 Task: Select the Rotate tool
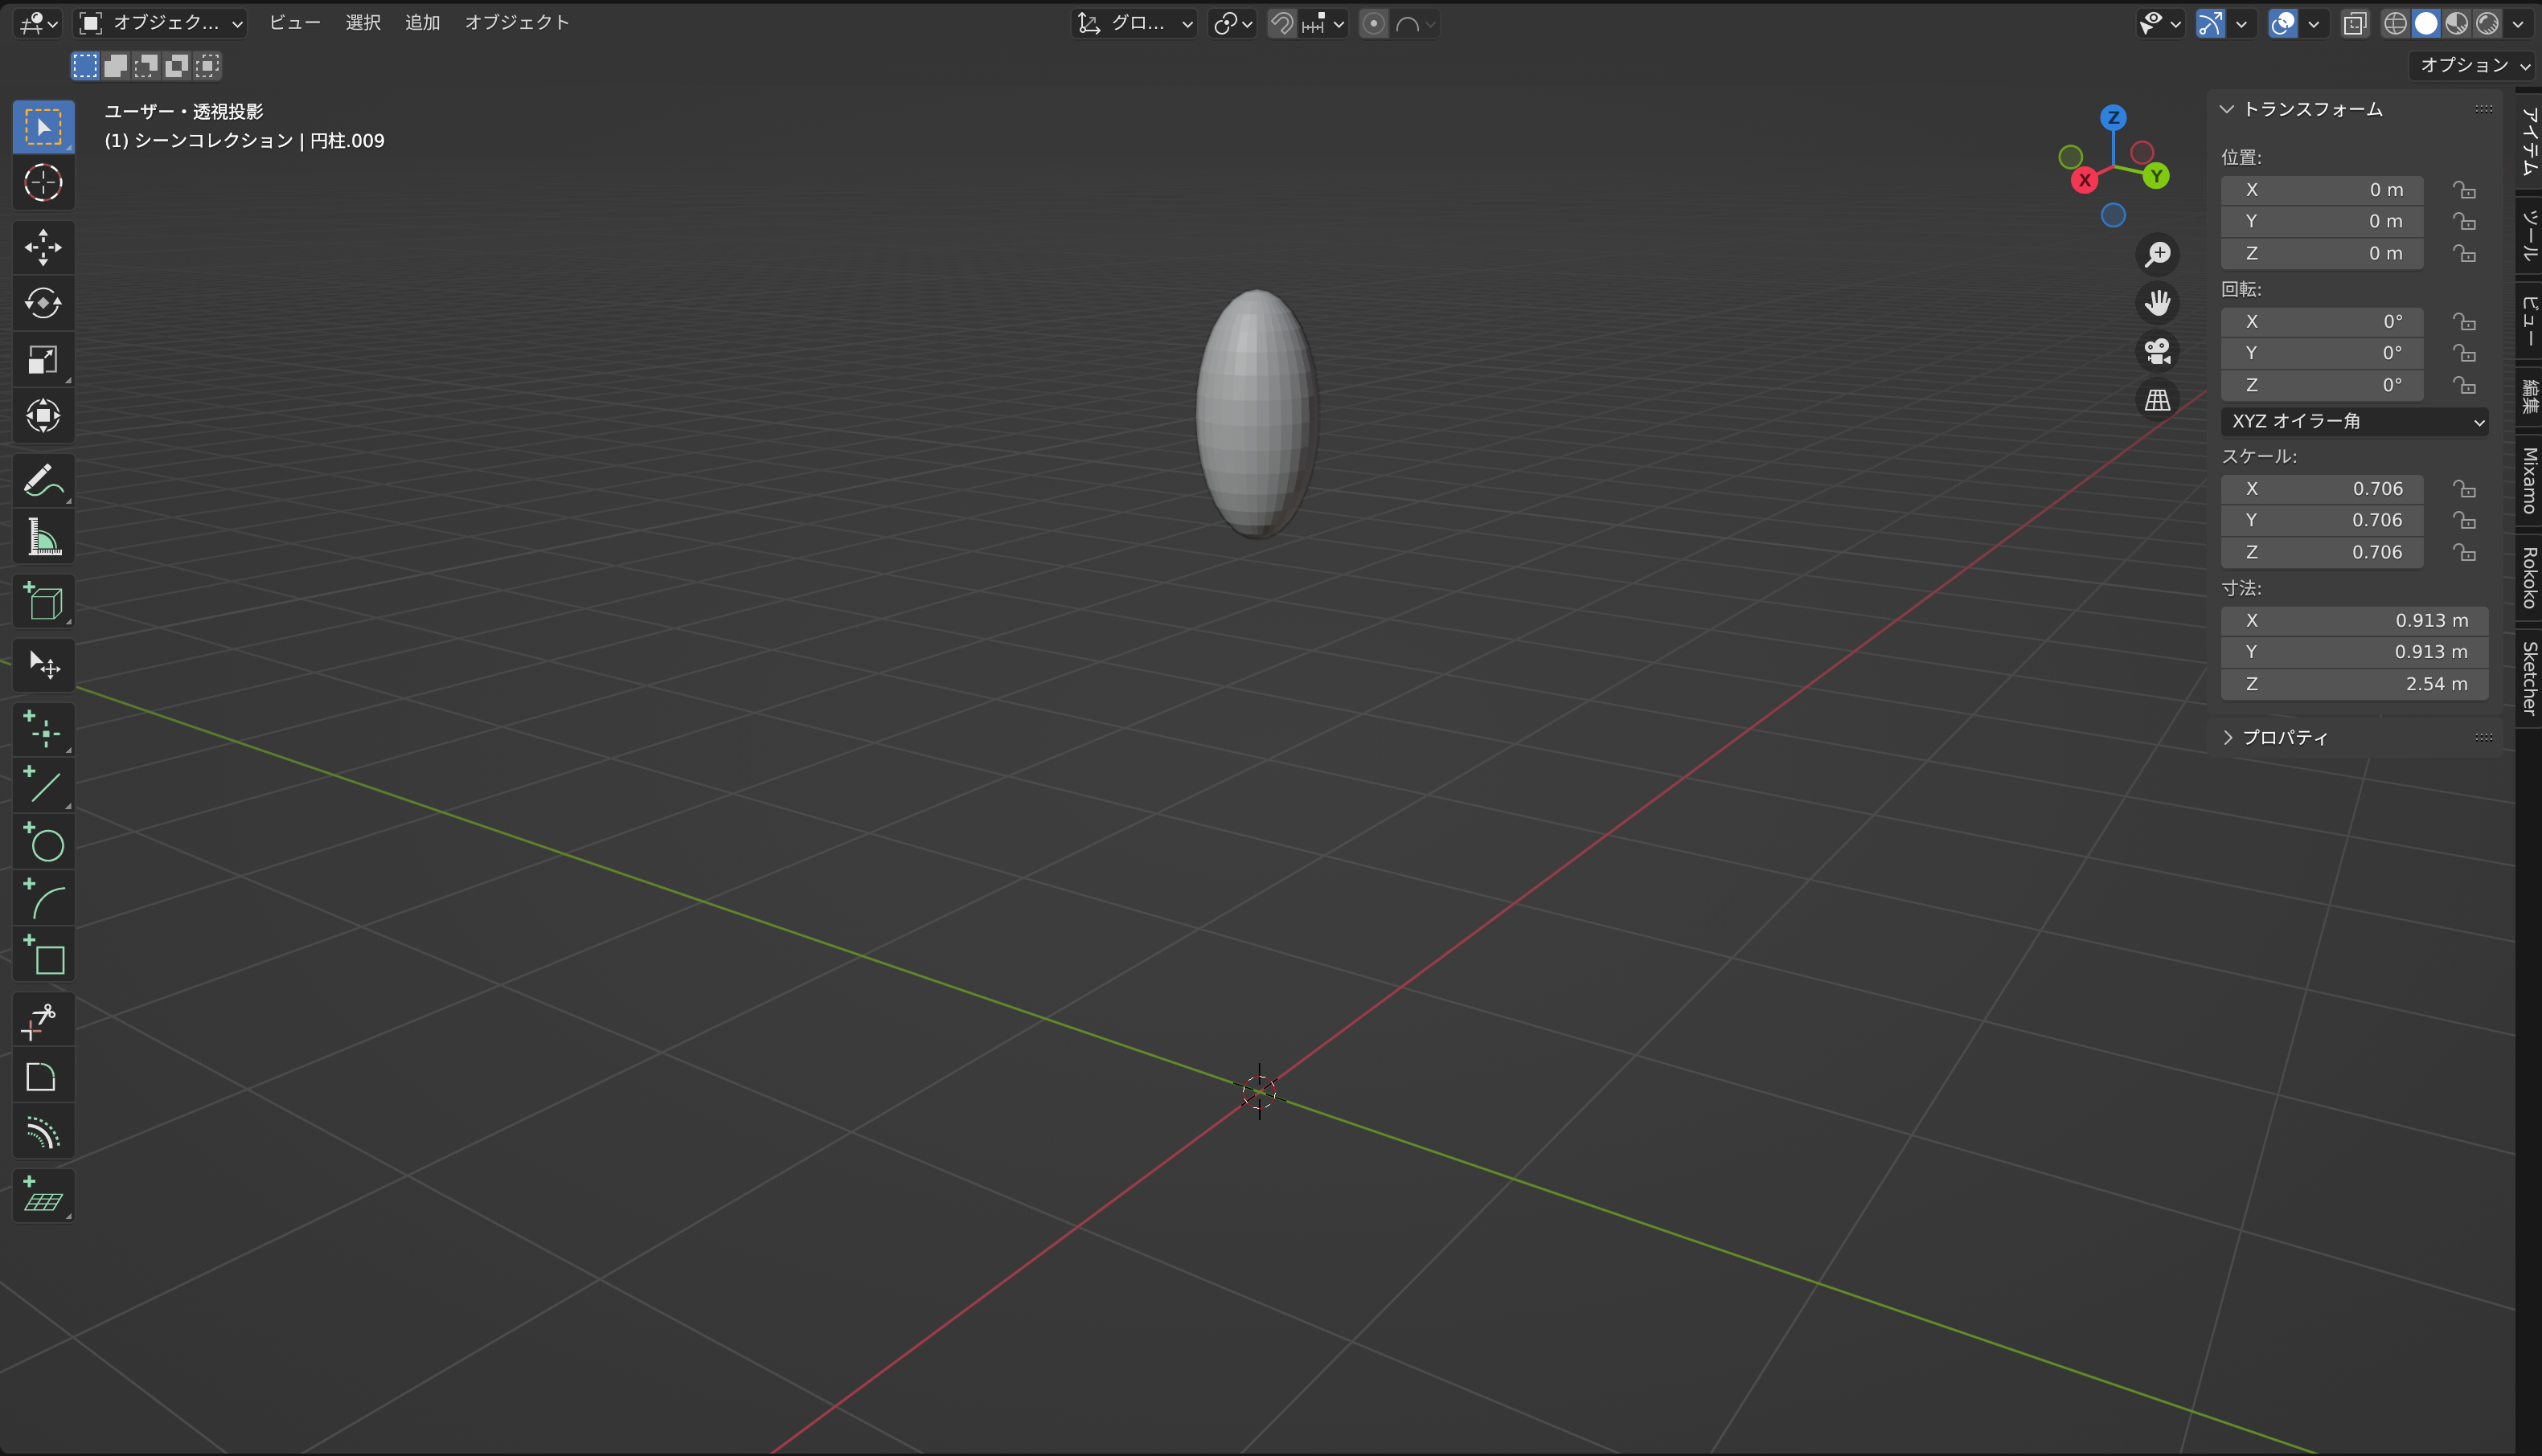pos(43,303)
